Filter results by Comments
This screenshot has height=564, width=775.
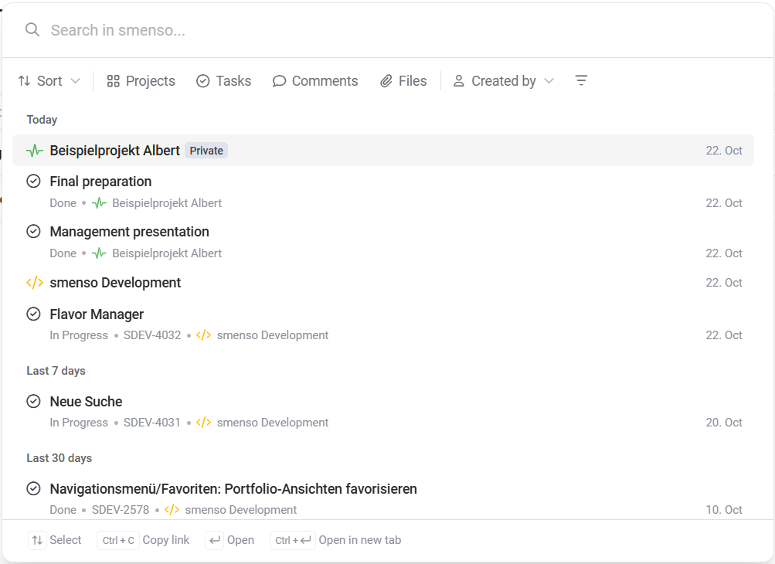pos(325,81)
